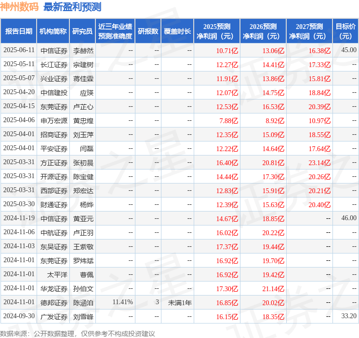The width and height of the screenshot is (359, 338).
Task: Click the 研究员 column header
Action: click(82, 31)
